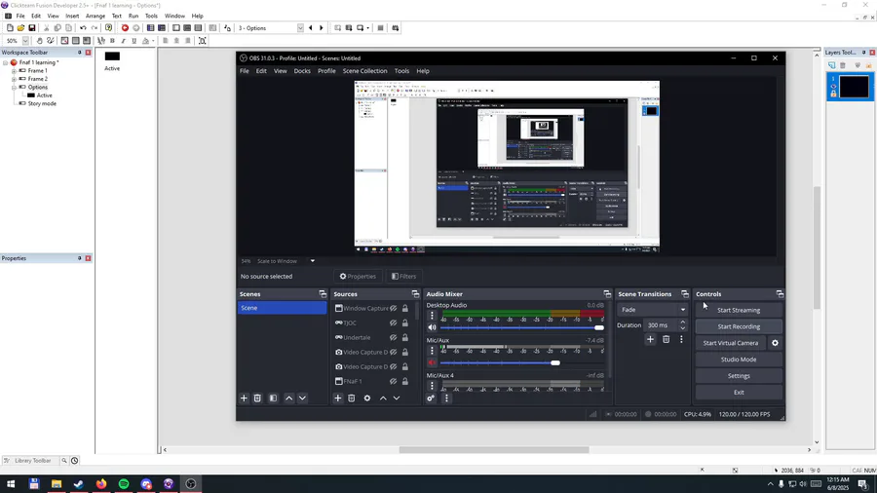Screen dimensions: 877x493
Task: Click the Underline formatting icon
Action: 133,41
